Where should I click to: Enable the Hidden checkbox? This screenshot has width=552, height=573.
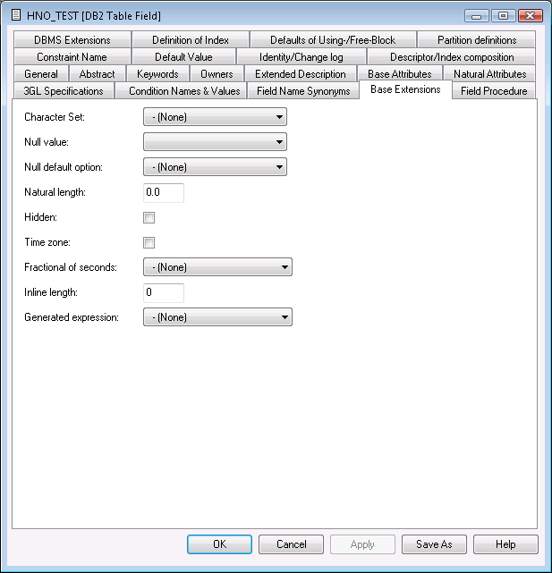[149, 217]
